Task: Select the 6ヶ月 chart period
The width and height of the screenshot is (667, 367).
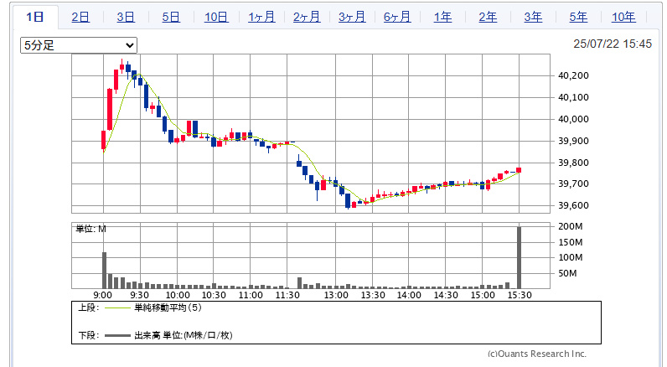Action: [397, 17]
